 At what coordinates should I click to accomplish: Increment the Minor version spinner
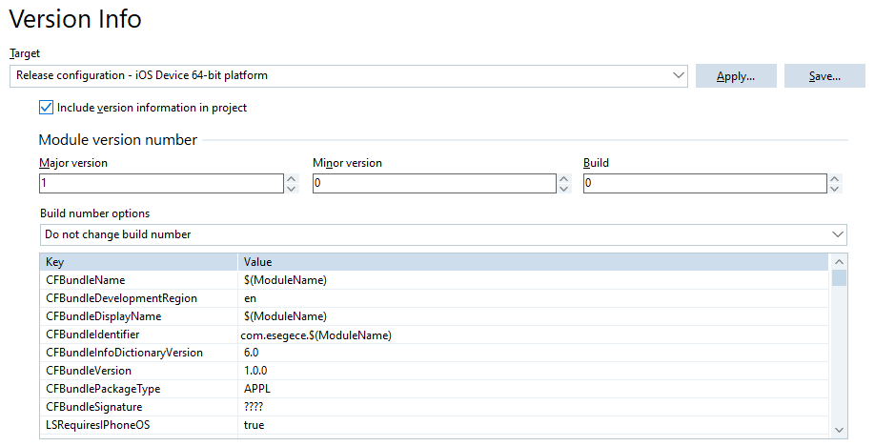[564, 178]
